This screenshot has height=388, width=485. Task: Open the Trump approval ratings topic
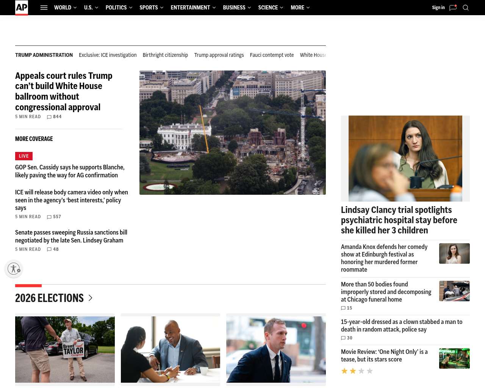click(x=219, y=55)
